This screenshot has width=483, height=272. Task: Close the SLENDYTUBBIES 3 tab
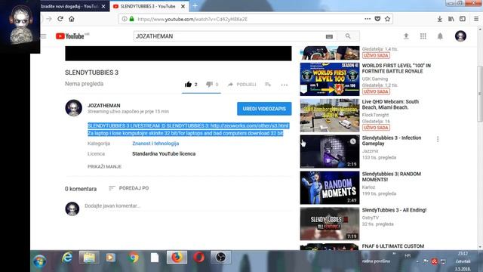(x=183, y=6)
